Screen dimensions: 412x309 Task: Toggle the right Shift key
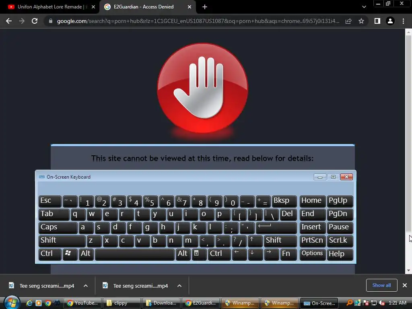[280, 241]
